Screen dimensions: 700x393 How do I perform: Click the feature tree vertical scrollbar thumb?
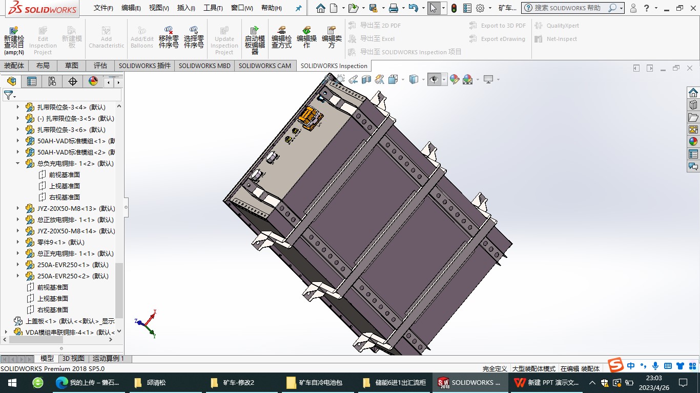[x=119, y=290]
